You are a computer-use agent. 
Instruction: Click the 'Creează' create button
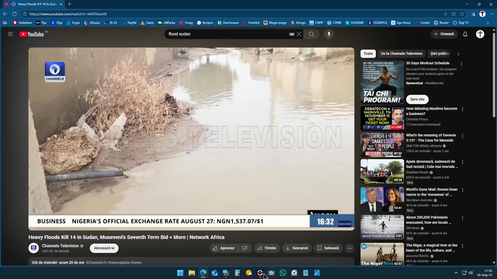(x=444, y=34)
